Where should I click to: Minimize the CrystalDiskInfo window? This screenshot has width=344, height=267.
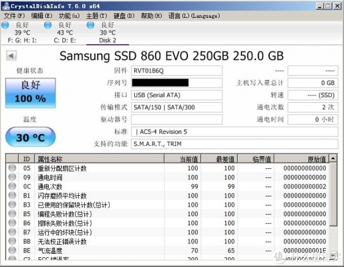320,6
